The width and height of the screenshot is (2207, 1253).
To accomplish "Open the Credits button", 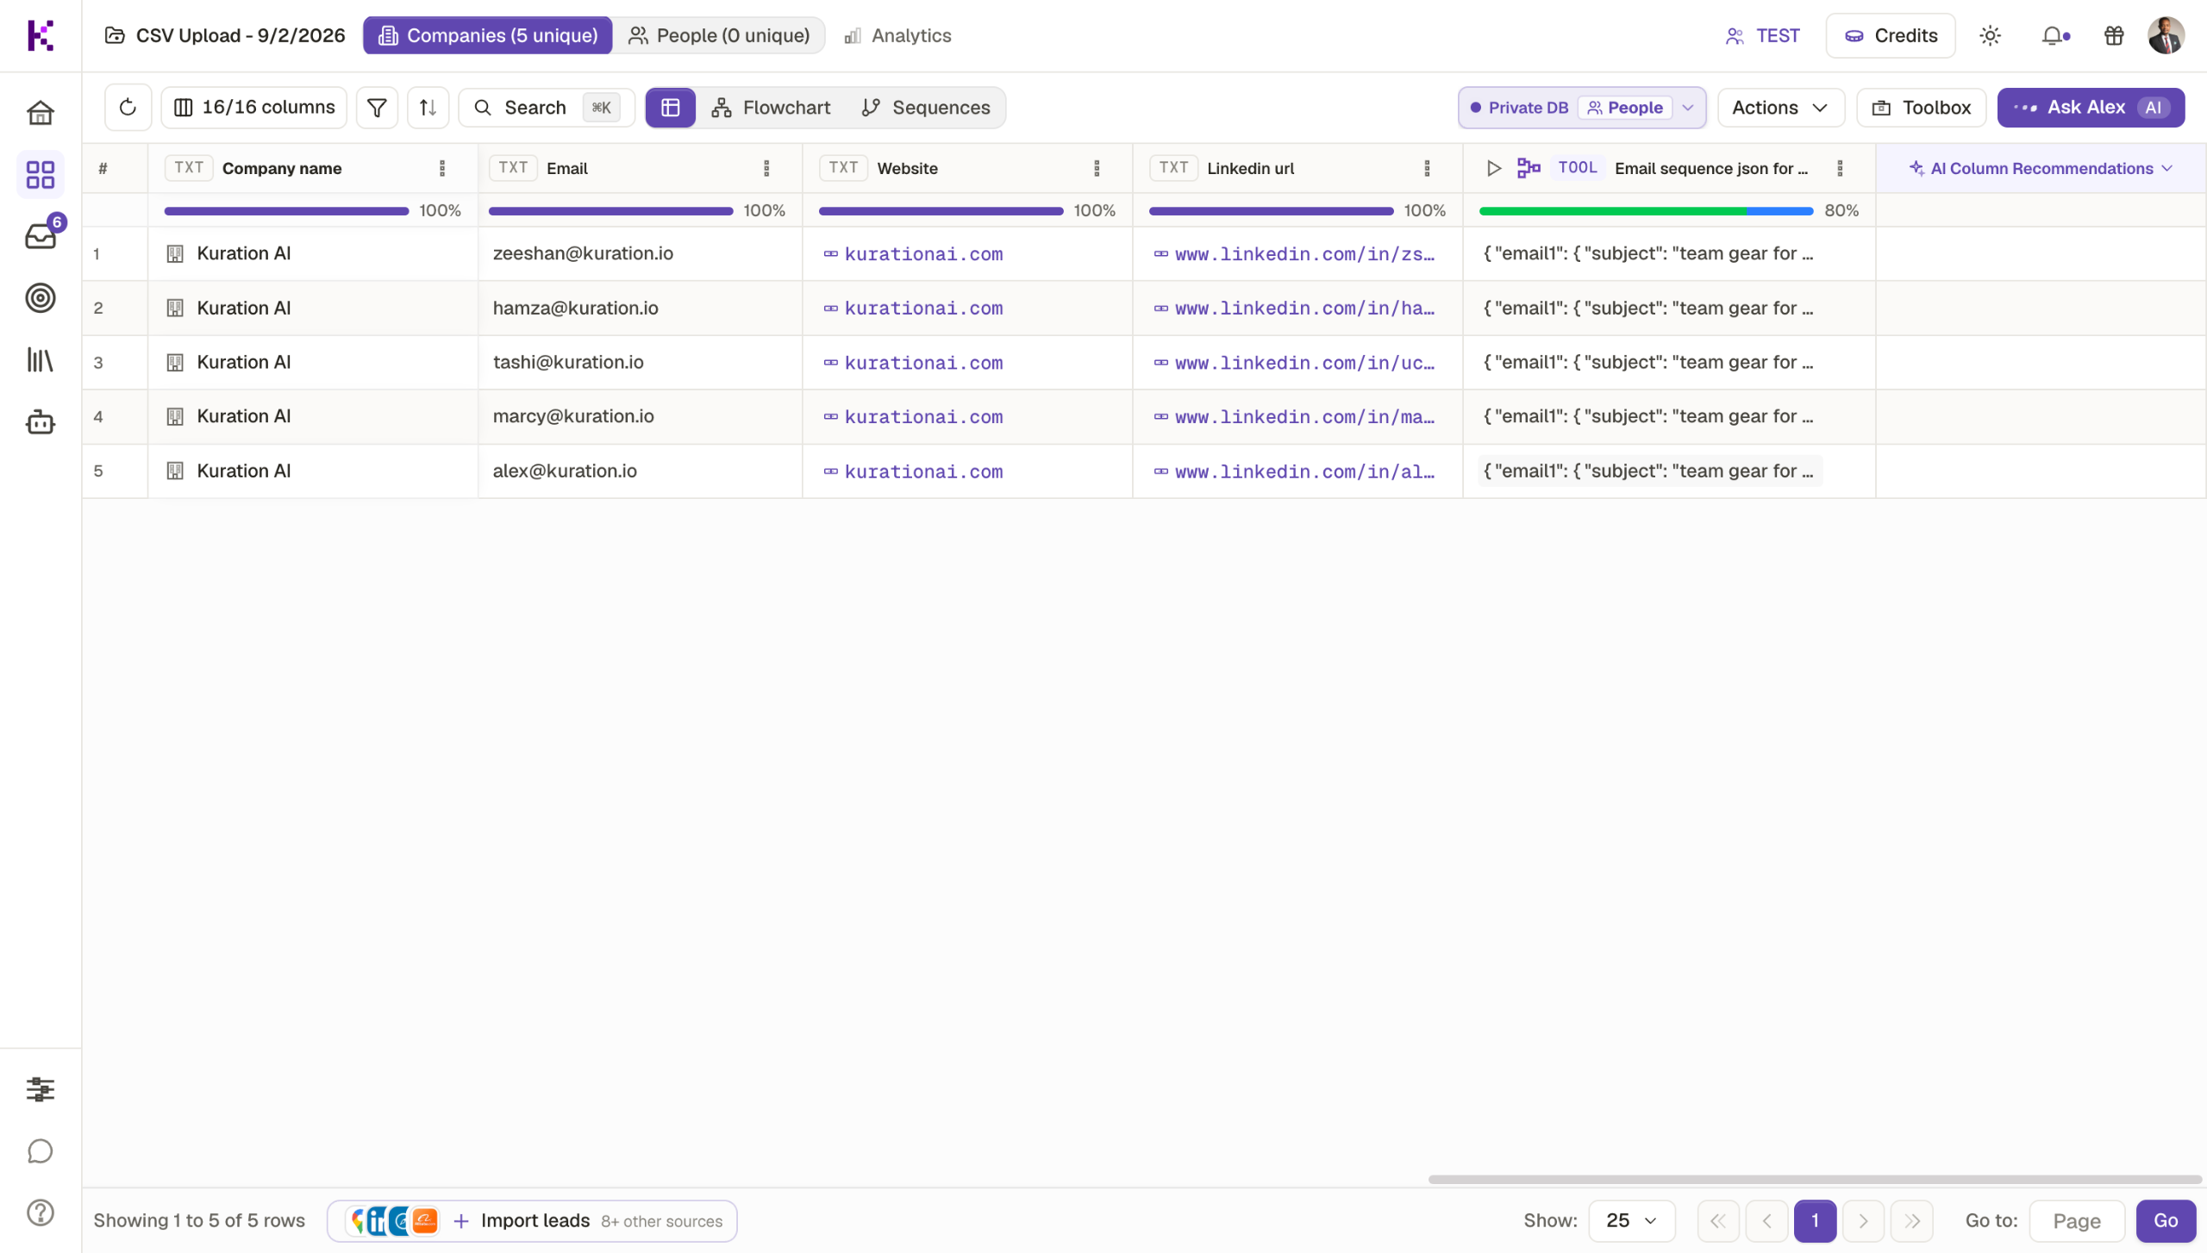I will [1891, 35].
